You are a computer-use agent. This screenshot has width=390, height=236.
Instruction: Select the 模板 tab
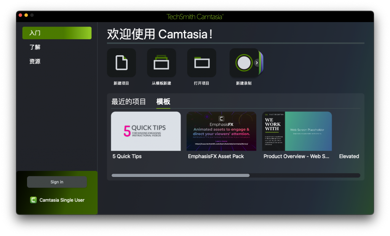pyautogui.click(x=163, y=102)
